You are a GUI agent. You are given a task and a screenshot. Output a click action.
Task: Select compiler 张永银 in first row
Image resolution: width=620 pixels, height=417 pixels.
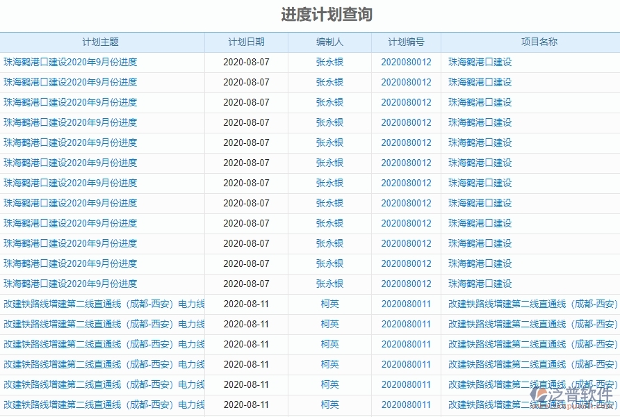pyautogui.click(x=329, y=61)
